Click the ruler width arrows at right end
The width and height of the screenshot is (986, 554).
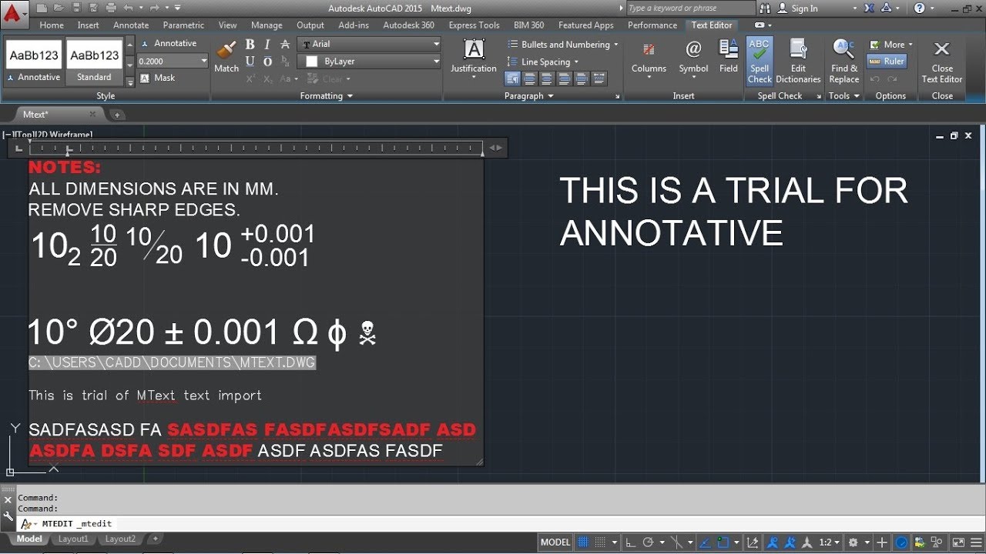496,148
